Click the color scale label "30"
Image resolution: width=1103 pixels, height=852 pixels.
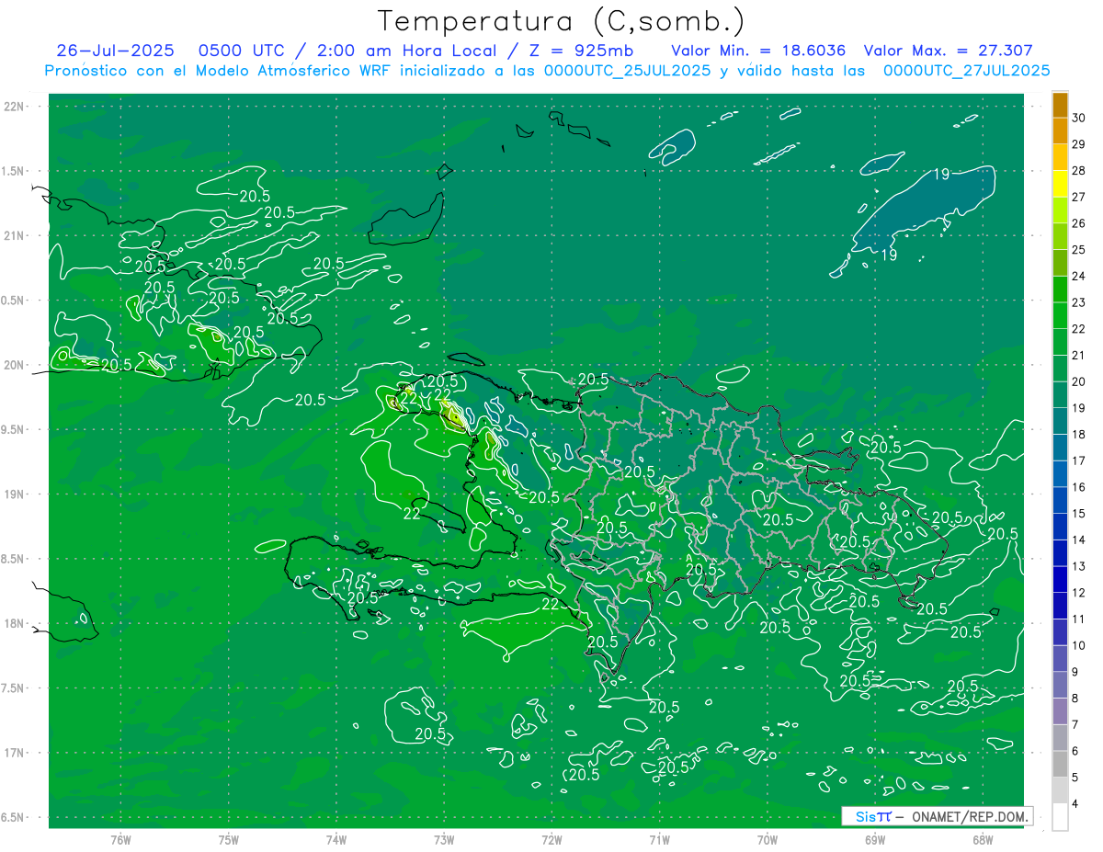tap(1079, 118)
